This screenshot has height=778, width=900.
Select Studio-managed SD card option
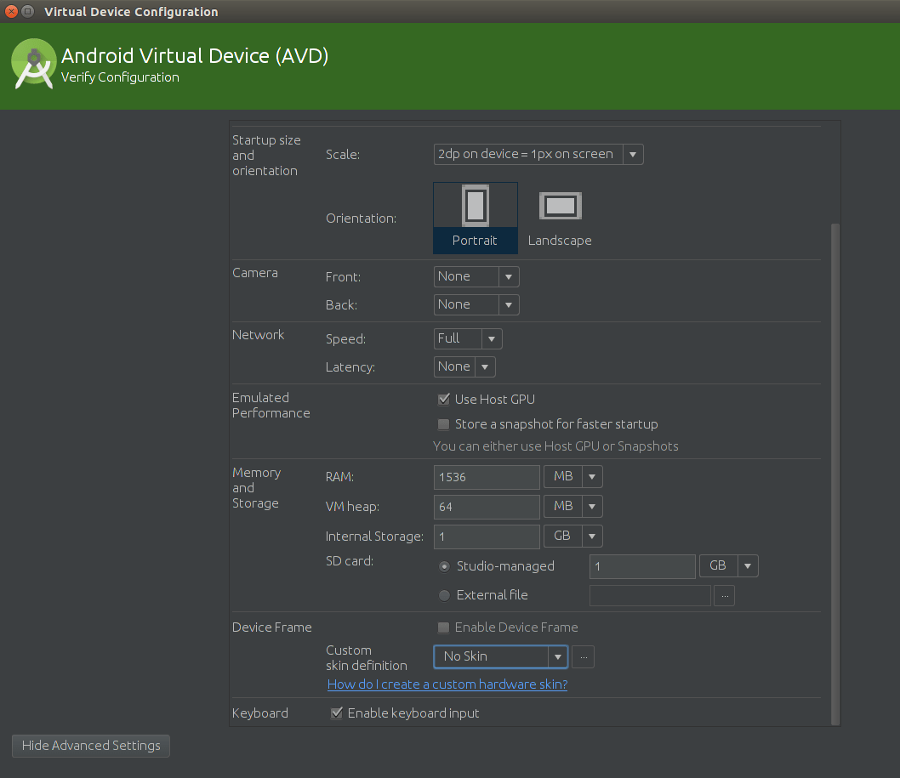[444, 566]
